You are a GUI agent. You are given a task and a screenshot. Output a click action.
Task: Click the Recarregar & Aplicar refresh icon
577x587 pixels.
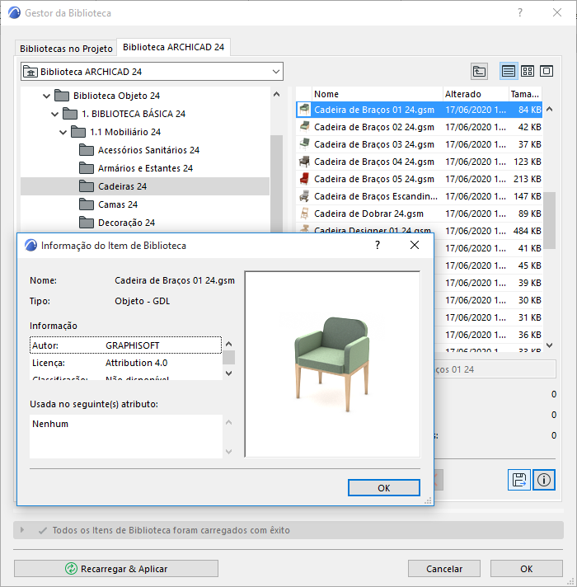coord(71,568)
